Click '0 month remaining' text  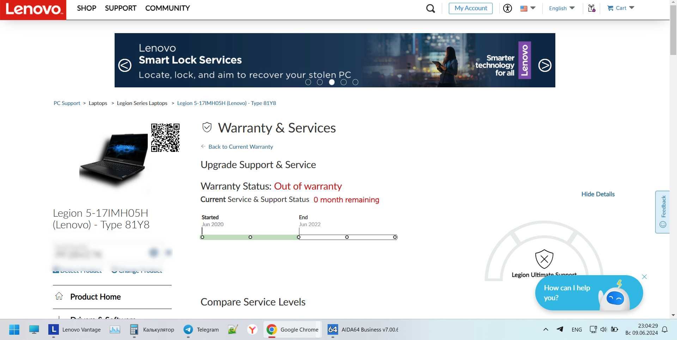(x=346, y=200)
